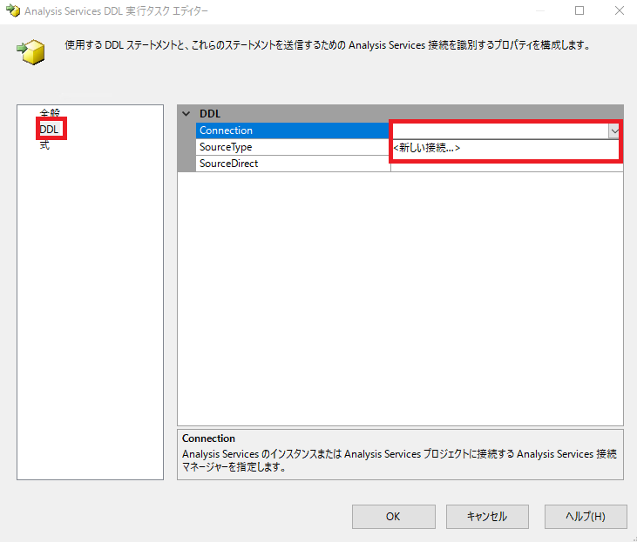Click the Connection description heading at bottom
The width and height of the screenshot is (637, 542).
[208, 438]
